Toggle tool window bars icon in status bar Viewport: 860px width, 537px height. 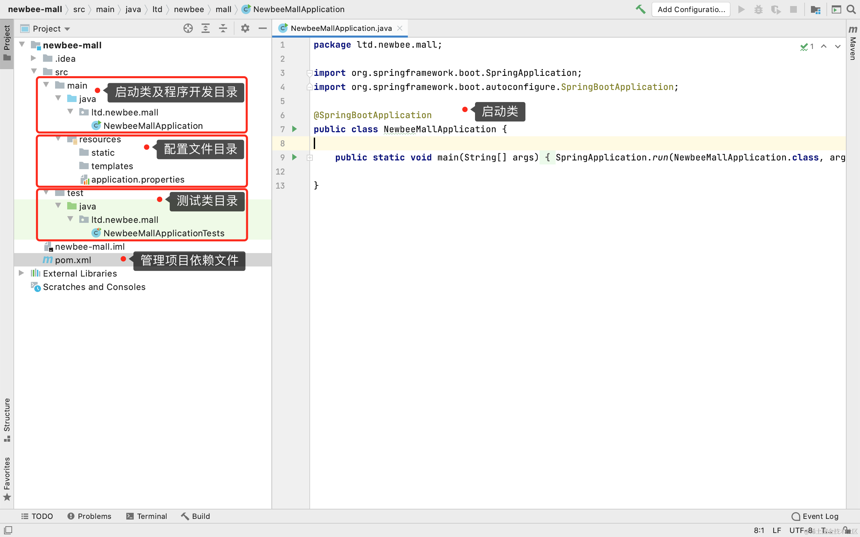pyautogui.click(x=7, y=530)
